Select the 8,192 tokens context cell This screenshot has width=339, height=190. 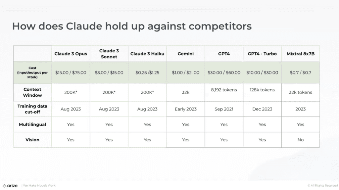click(x=224, y=90)
